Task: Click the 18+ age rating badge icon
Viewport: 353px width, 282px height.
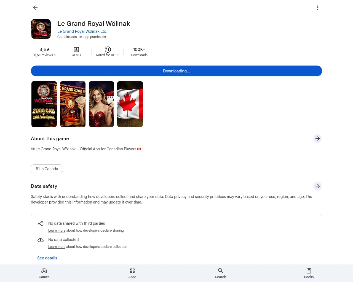Action: click(108, 50)
